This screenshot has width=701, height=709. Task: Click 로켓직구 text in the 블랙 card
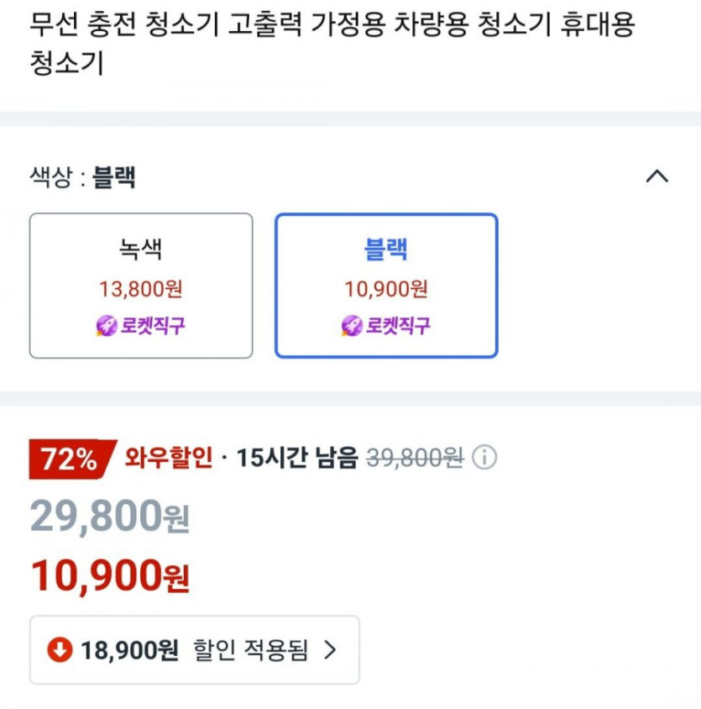point(397,327)
